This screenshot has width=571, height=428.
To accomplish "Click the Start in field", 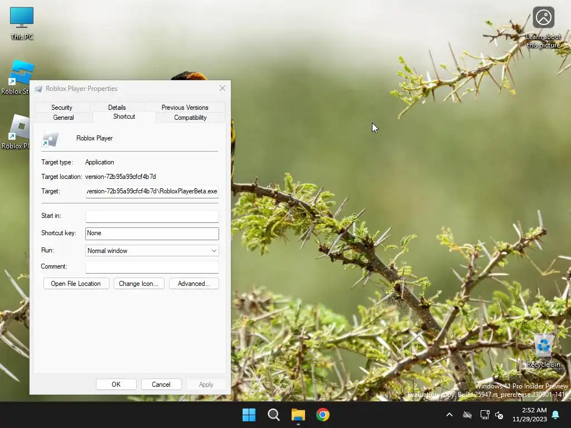I will pos(152,216).
